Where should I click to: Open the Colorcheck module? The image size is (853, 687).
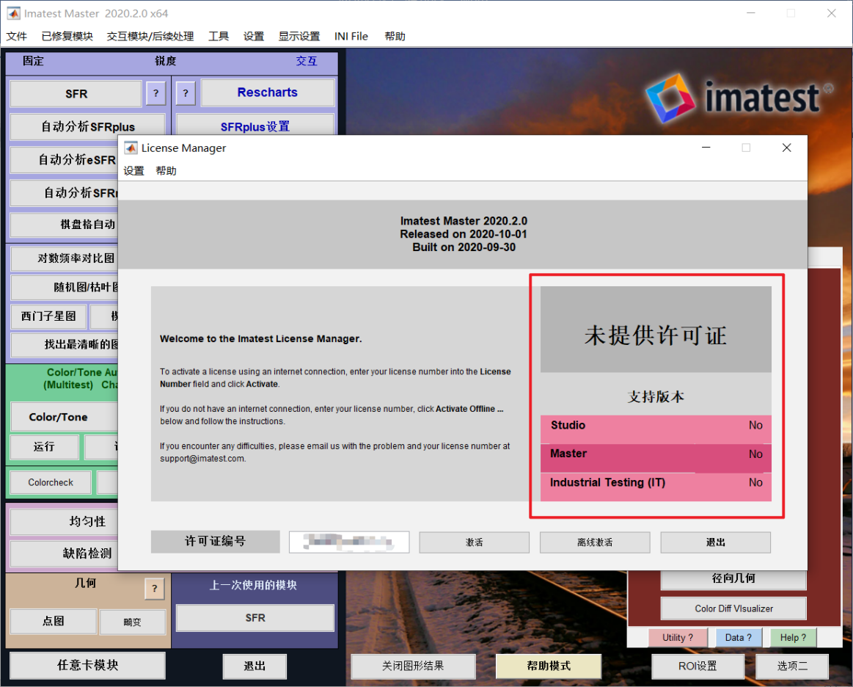tap(51, 482)
